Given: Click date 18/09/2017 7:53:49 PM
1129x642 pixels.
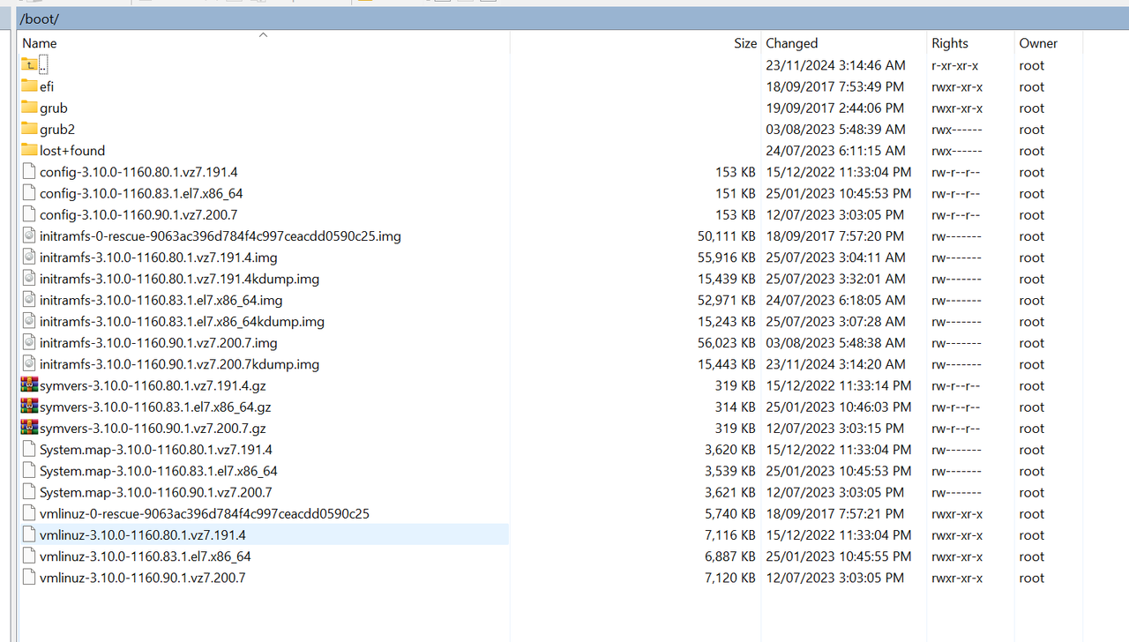Looking at the screenshot, I should (x=835, y=86).
